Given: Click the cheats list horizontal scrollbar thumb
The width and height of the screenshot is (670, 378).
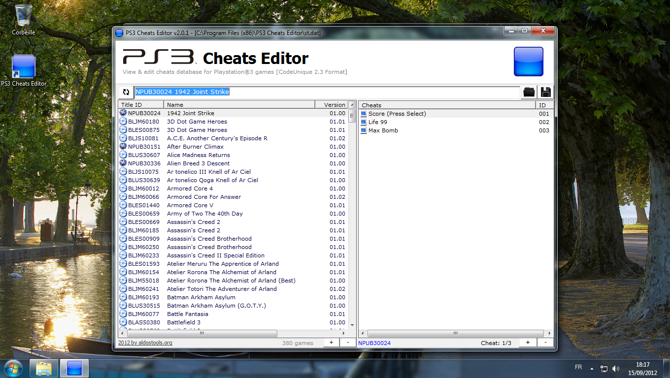Looking at the screenshot, I should (456, 333).
